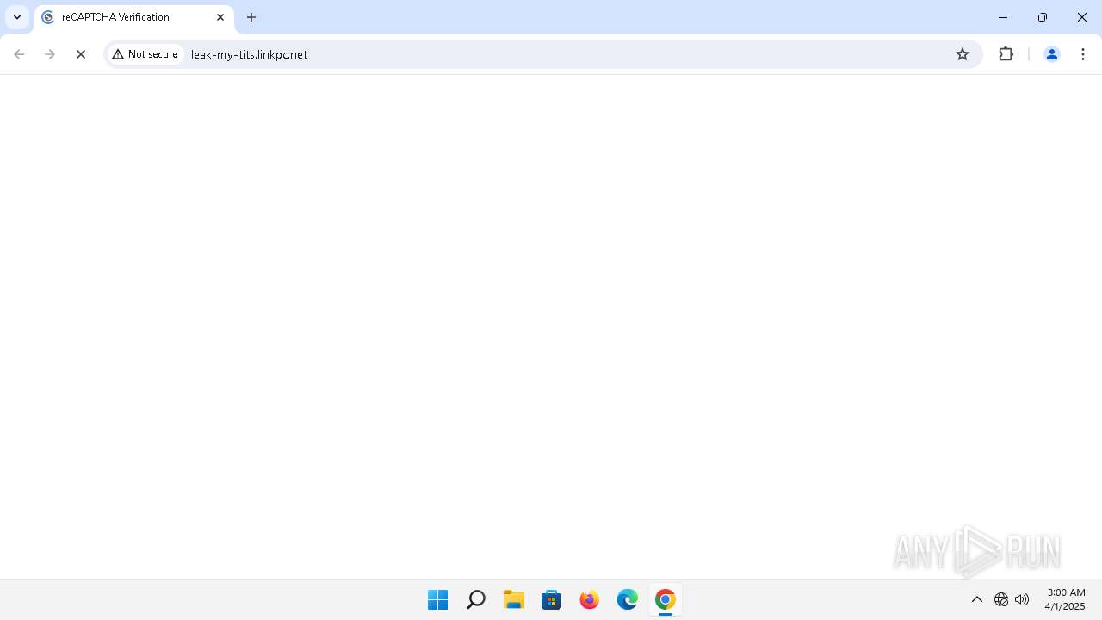Go forward to next page
Viewport: 1102px width, 620px height.
(x=50, y=54)
